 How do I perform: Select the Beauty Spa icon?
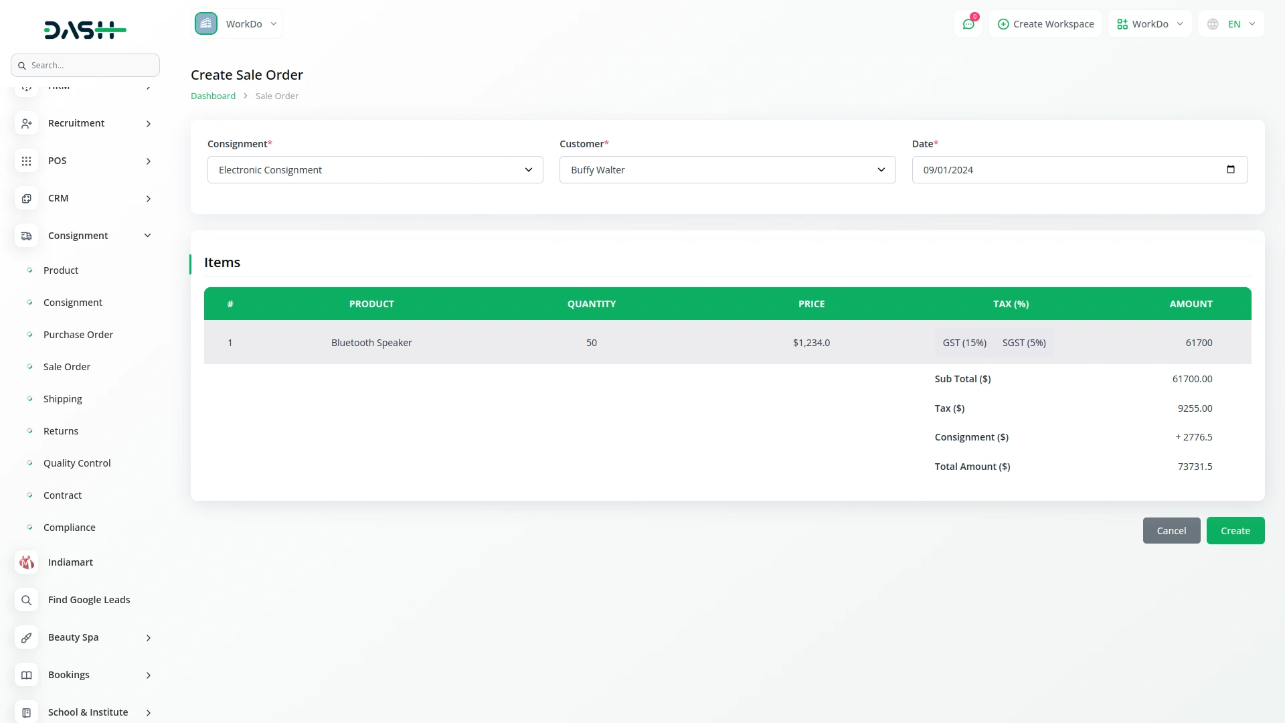tap(26, 637)
